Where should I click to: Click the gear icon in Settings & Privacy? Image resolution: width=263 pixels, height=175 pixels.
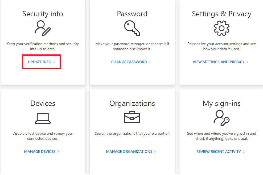coord(222,28)
